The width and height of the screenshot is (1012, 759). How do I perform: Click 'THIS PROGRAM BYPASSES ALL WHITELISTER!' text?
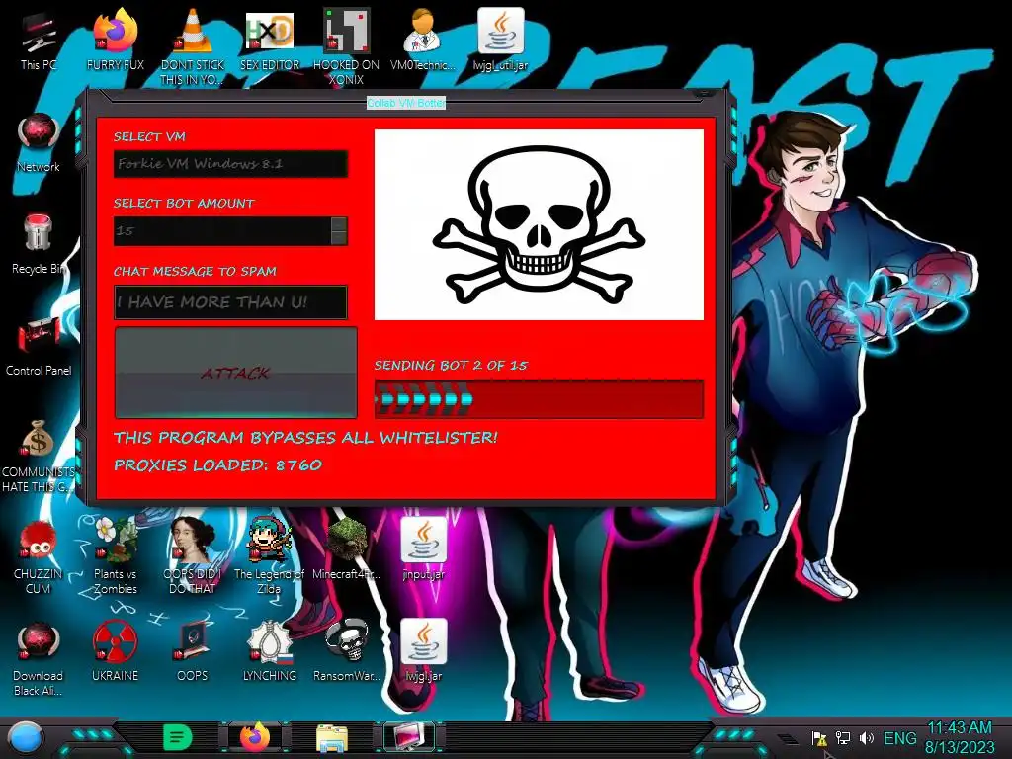coord(305,438)
